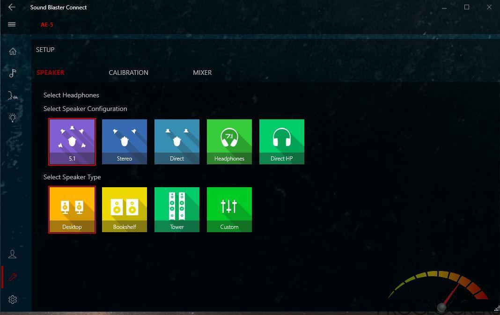Switch to the CALIBRATION tab
Viewport: 500px width, 315px height.
pyautogui.click(x=128, y=73)
